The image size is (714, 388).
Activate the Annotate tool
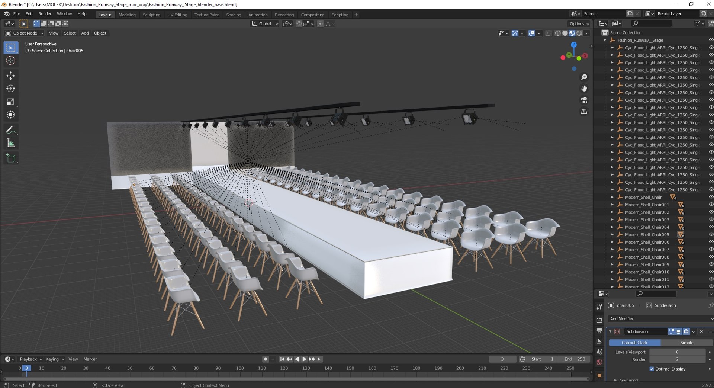pyautogui.click(x=10, y=130)
